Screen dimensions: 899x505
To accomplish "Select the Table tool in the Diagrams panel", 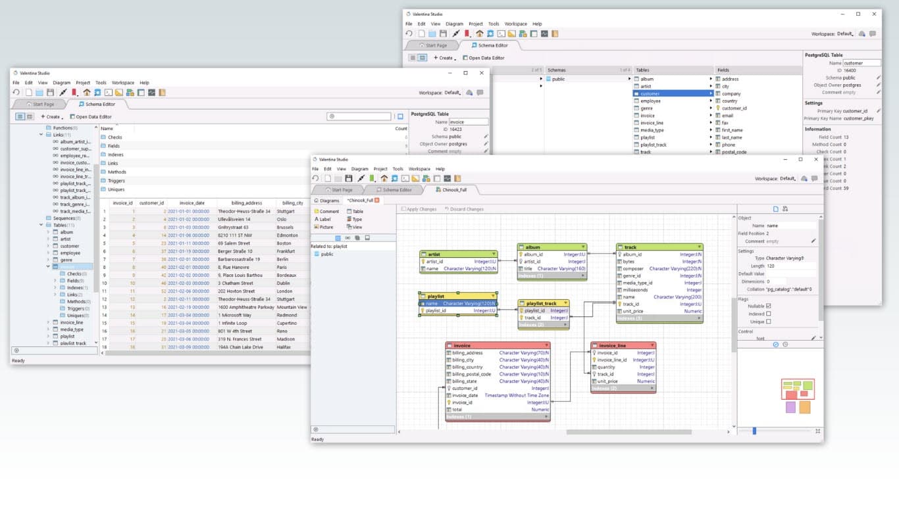I will click(x=355, y=212).
